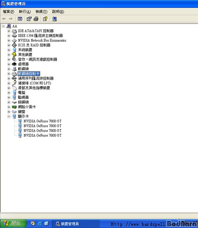
Task: Select the second NVIDIA GeForce 7800 GT entry
Action: point(42,126)
